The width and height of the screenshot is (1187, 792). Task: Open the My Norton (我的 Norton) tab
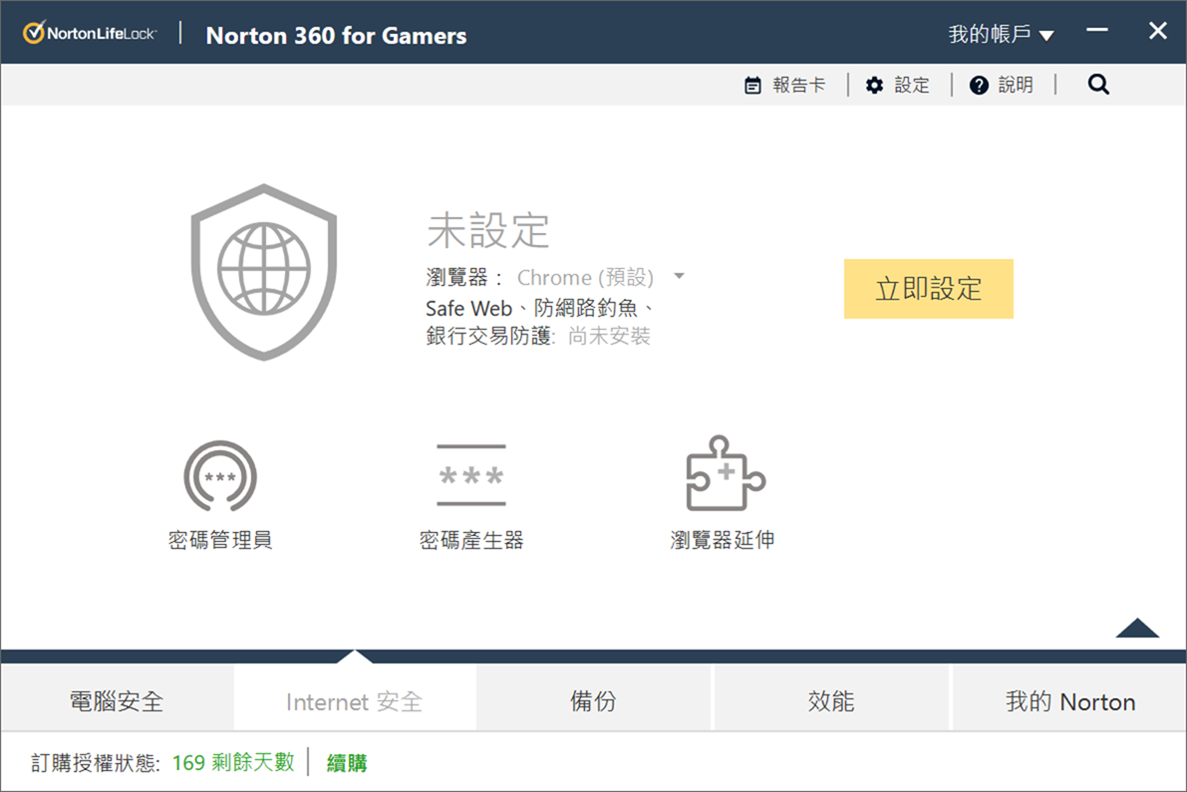click(1069, 701)
